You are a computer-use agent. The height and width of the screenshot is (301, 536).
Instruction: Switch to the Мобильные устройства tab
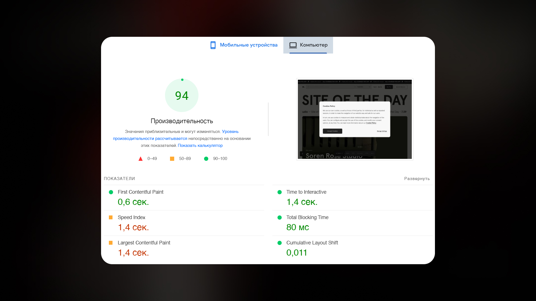244,45
